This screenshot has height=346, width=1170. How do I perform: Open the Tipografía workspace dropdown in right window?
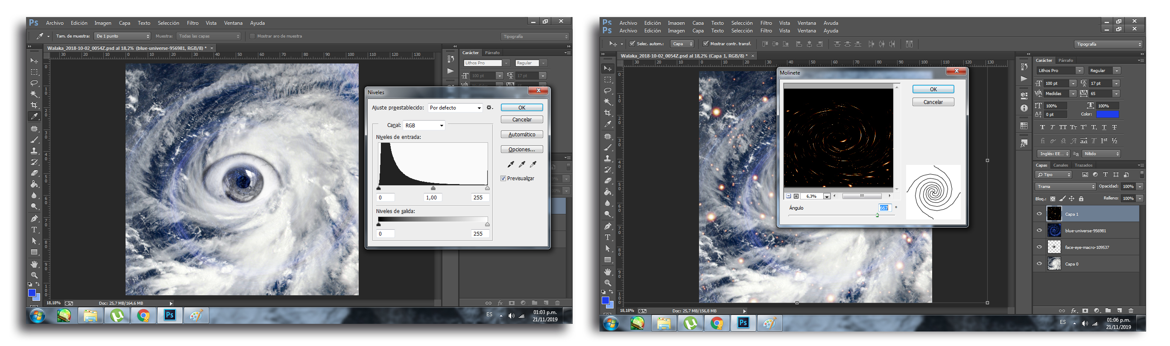(1108, 44)
